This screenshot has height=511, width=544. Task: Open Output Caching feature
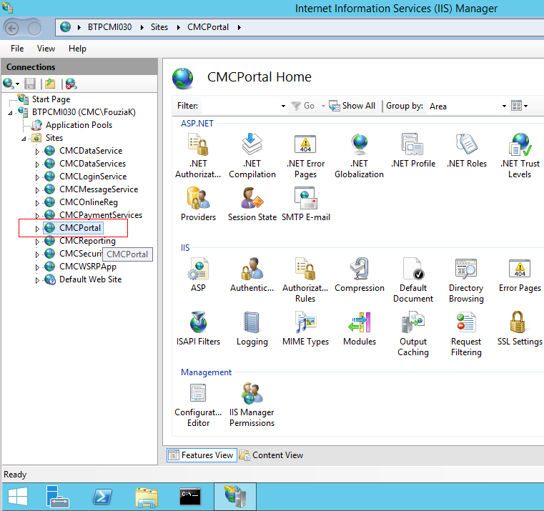click(413, 334)
